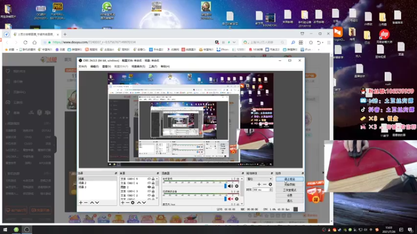This screenshot has height=234, width=417.
Task: Enable 工作室模式 studio mode button
Action: click(289, 190)
